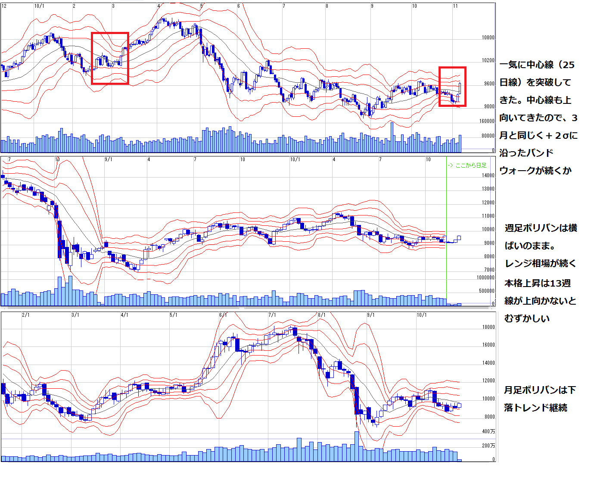The image size is (591, 493).
Task: Click the 14000 price label on the middle chart
Action: [x=488, y=176]
